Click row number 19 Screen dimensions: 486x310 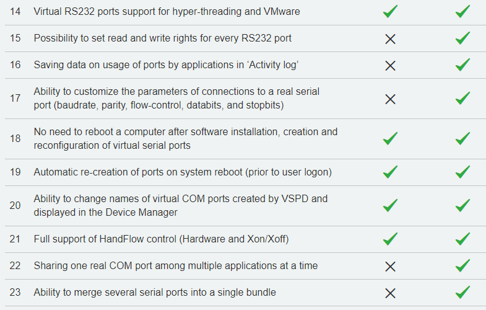pos(15,172)
